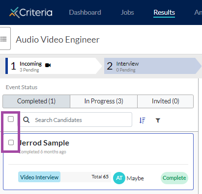The height and width of the screenshot is (194, 202).
Task: Click the '3 Pending' count under Incoming
Action: tap(29, 70)
